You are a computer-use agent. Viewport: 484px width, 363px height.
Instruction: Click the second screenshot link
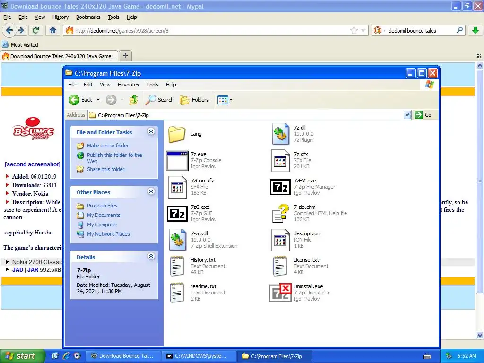point(33,164)
